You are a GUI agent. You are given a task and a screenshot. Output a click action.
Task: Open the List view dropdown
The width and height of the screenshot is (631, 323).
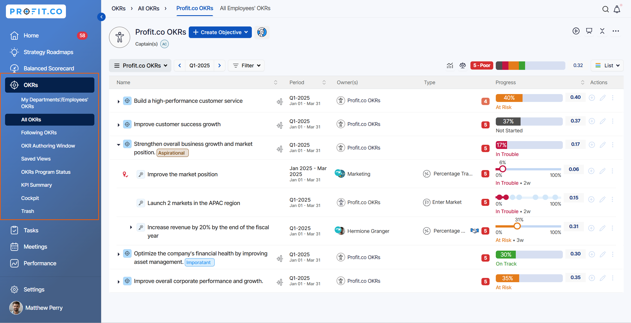coord(607,65)
